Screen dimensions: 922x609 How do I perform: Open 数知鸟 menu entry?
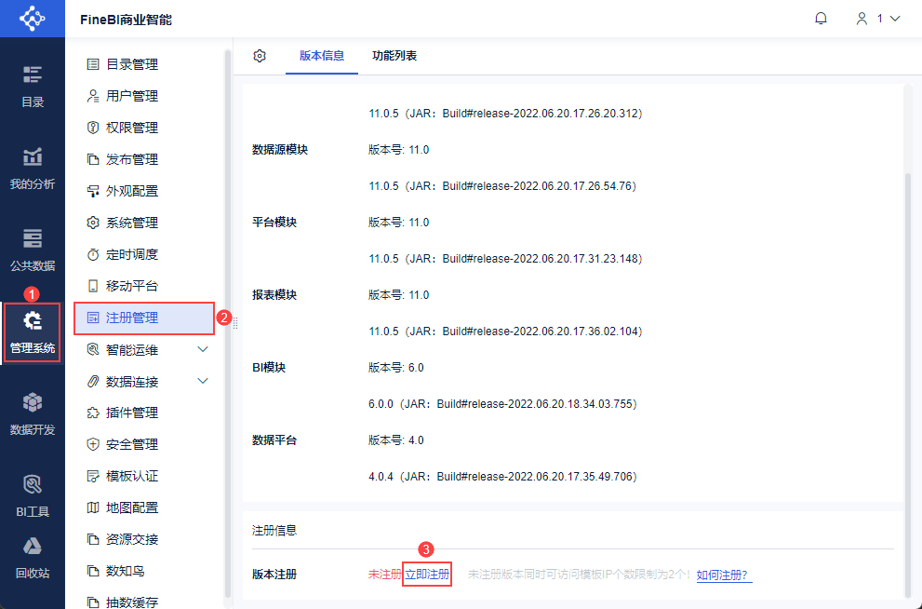tap(144, 571)
